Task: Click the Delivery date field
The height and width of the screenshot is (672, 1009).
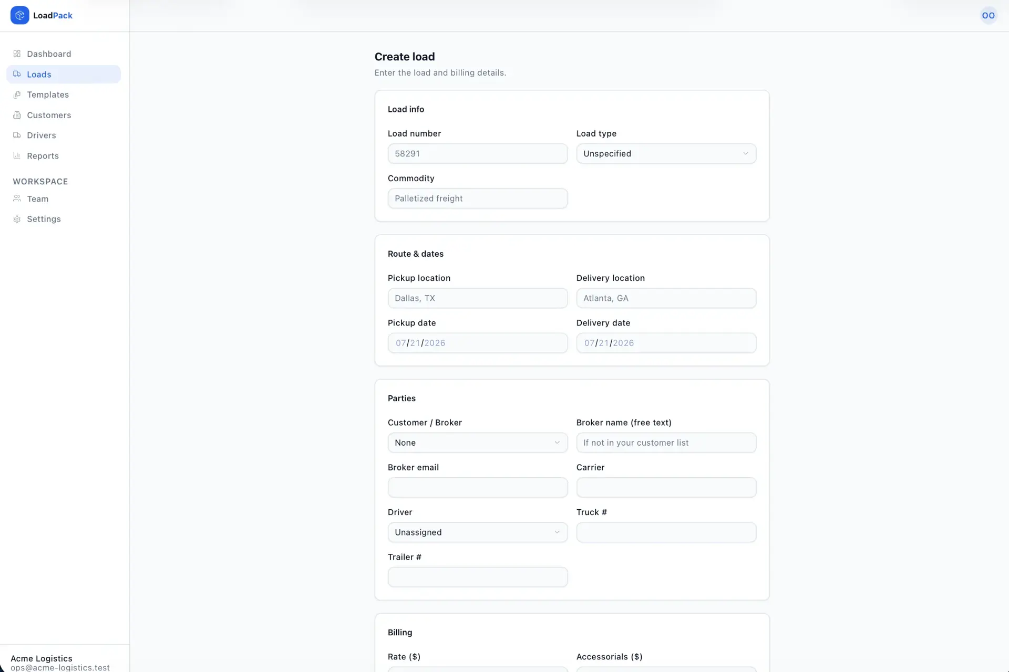Action: (666, 343)
